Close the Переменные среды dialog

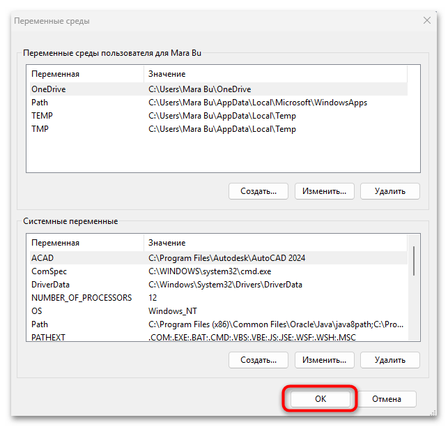pos(427,21)
